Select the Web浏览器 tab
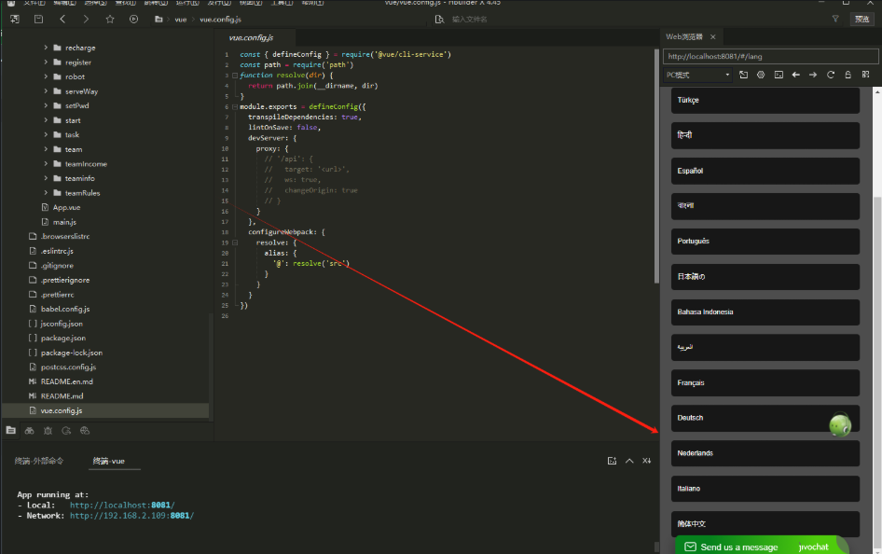Screen dimensions: 882x554 click(684, 37)
